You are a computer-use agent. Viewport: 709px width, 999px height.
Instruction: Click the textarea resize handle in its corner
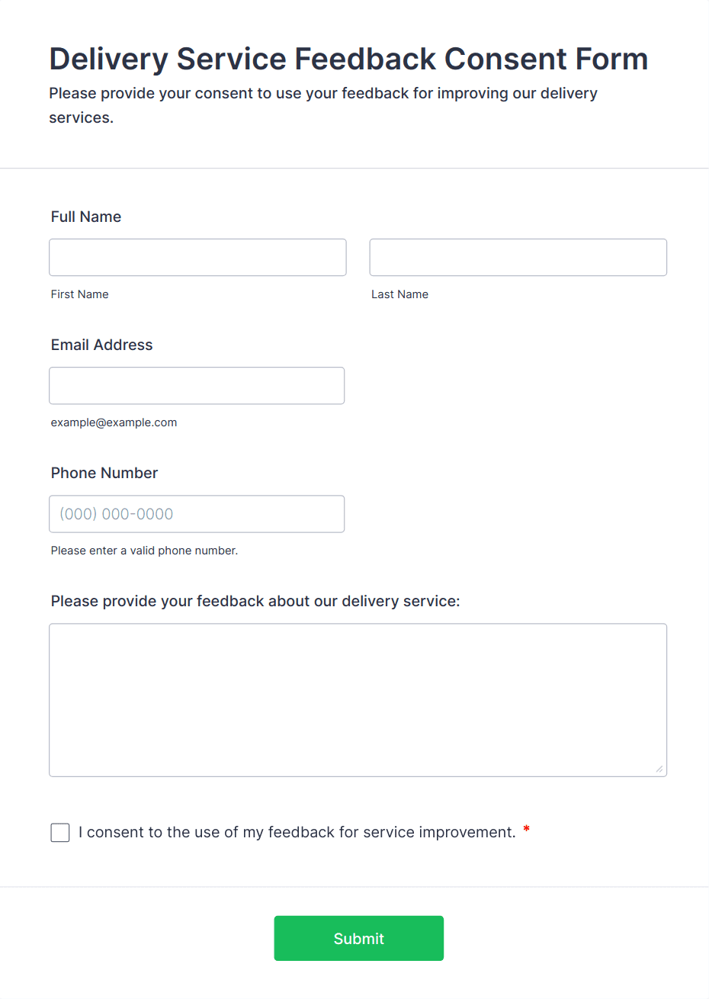[659, 769]
